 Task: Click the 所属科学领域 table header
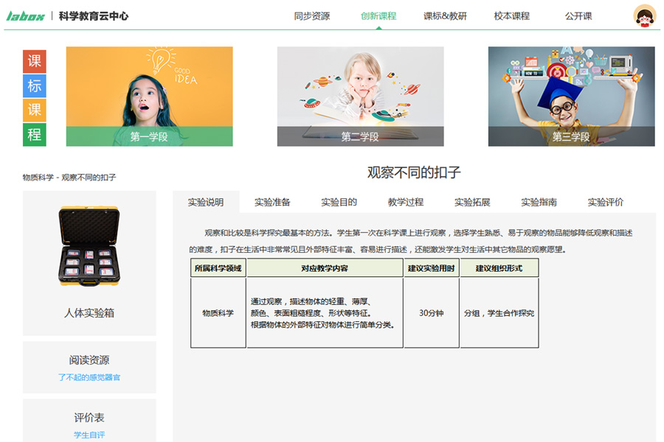pos(218,268)
